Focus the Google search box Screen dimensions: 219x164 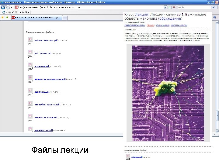[194, 7]
